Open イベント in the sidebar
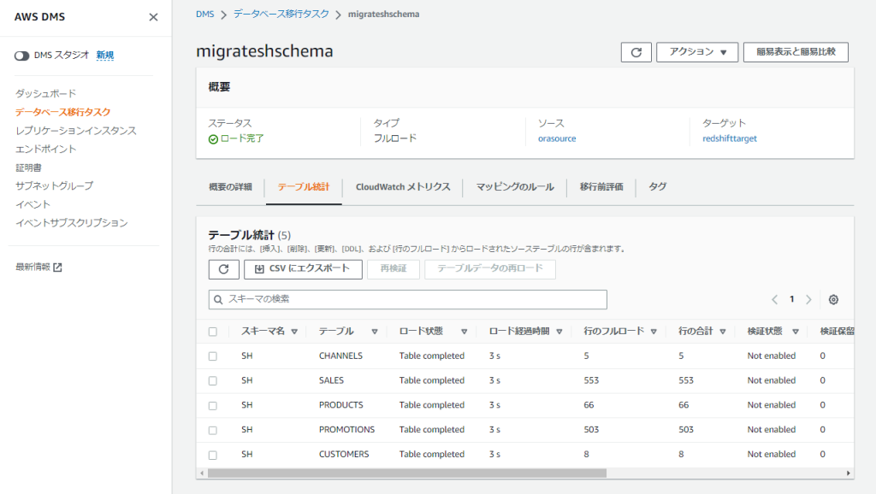Screen dimensions: 876x494 point(33,204)
